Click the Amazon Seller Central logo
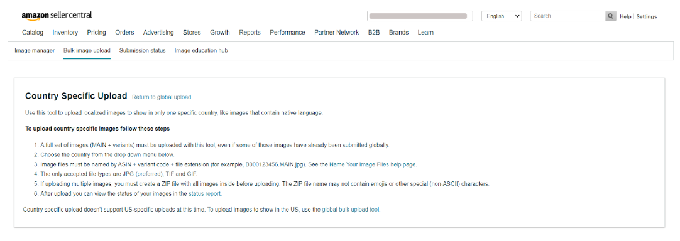The width and height of the screenshot is (680, 241). coord(57,15)
